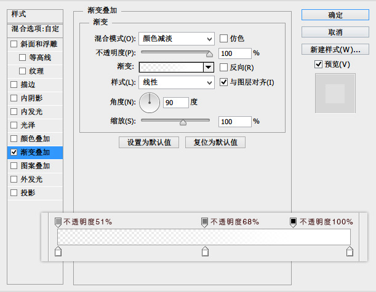Image resolution: width=376 pixels, height=292 pixels.
Task: Enable 光泽 checkbox
Action: click(x=14, y=125)
